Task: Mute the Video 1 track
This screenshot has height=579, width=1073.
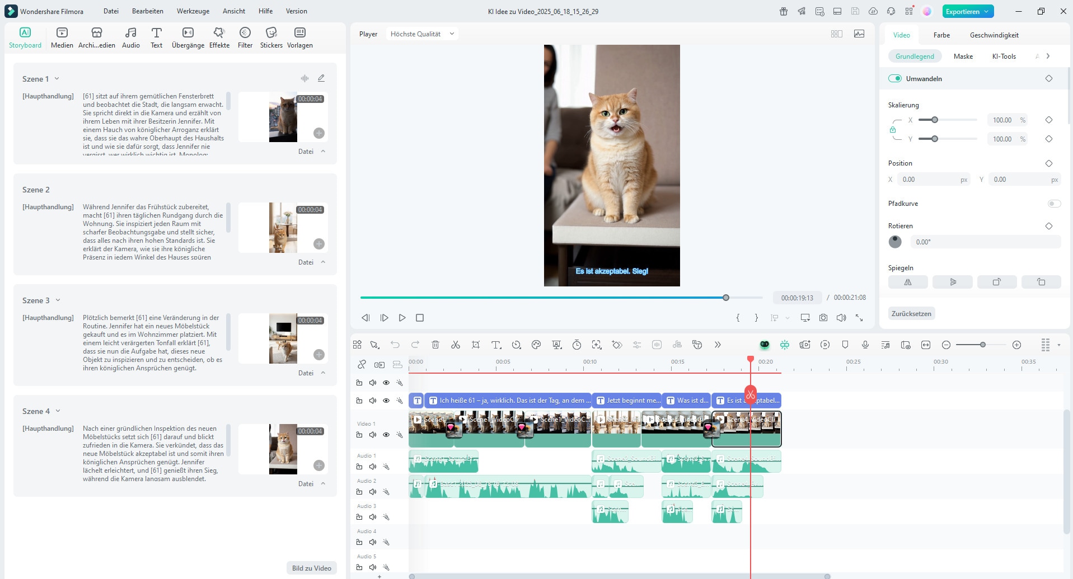Action: tap(373, 435)
